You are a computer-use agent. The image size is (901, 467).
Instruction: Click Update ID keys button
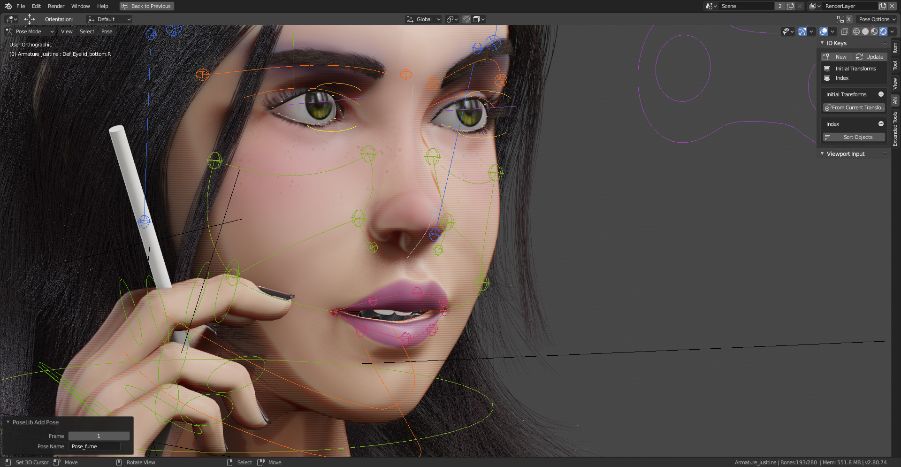870,57
